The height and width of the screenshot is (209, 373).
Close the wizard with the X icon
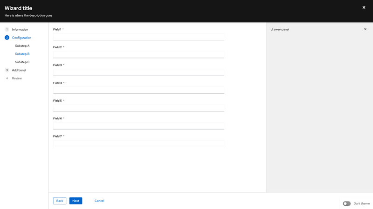(x=364, y=7)
